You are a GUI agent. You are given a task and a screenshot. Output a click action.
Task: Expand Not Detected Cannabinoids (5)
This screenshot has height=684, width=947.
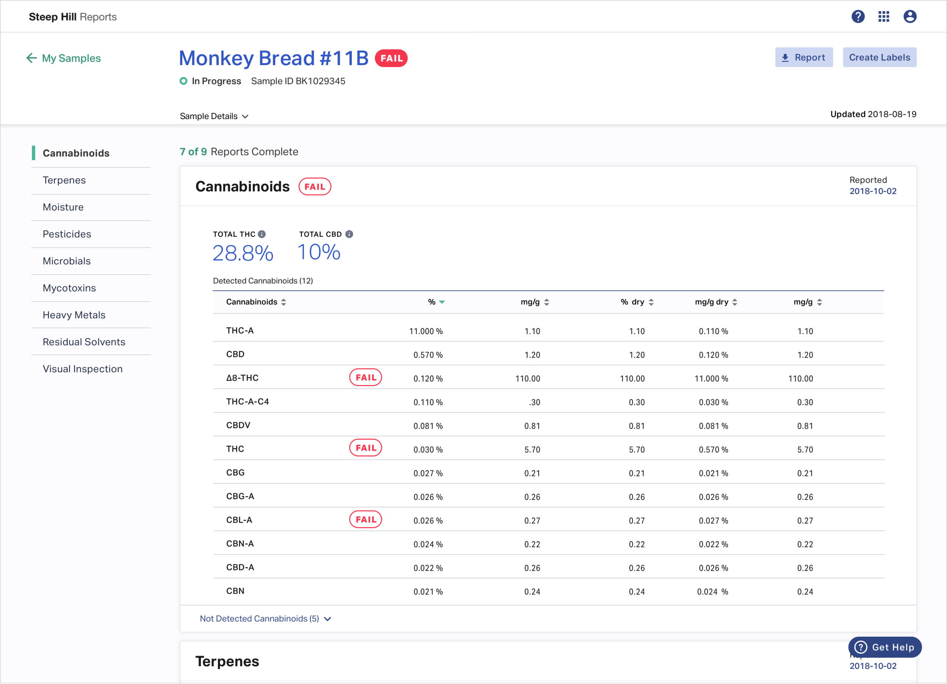(265, 618)
